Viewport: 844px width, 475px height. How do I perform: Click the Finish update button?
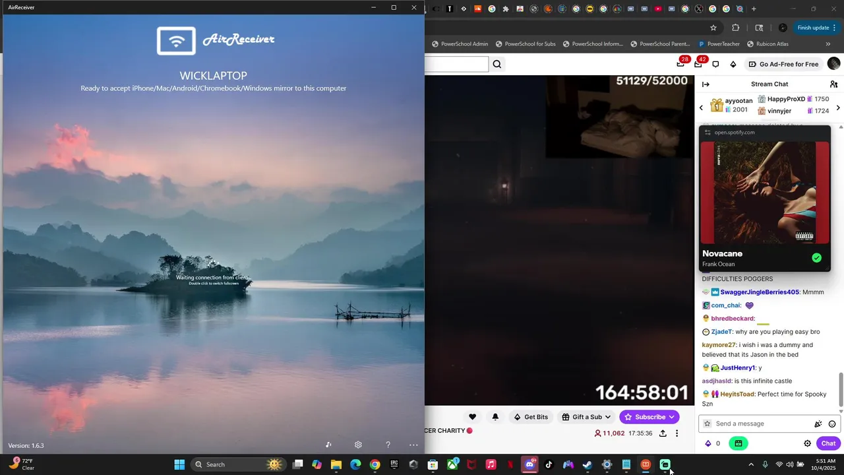(817, 28)
